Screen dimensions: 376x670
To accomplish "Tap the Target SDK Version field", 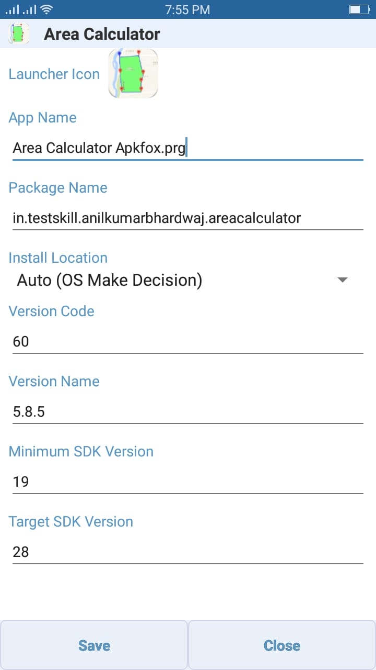I will click(x=187, y=552).
